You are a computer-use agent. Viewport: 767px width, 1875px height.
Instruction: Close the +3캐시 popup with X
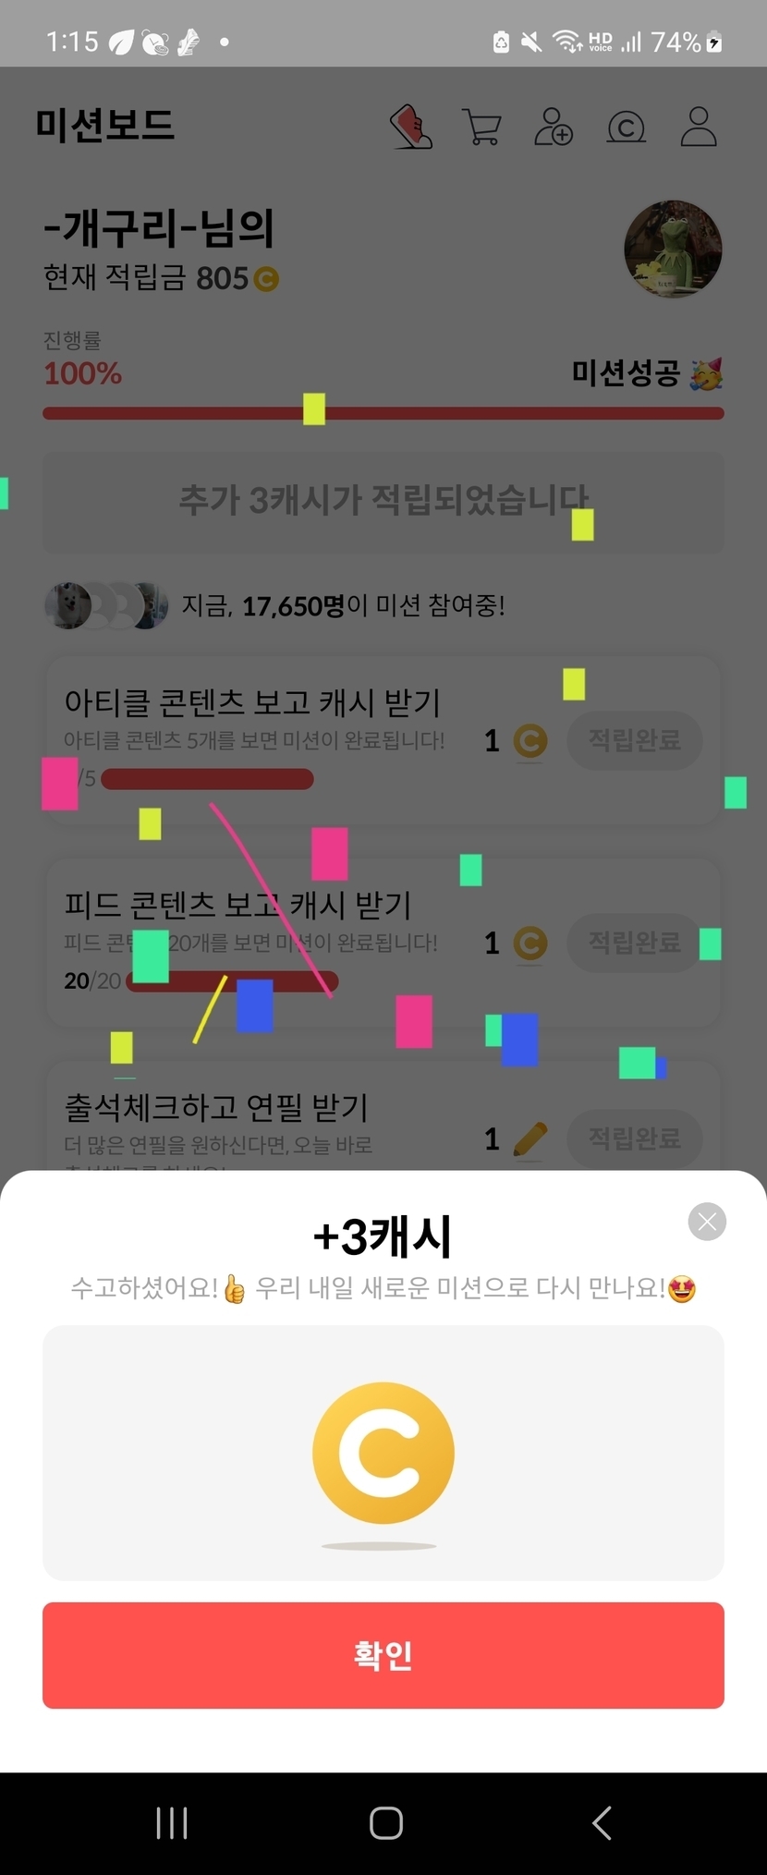pyautogui.click(x=707, y=1222)
